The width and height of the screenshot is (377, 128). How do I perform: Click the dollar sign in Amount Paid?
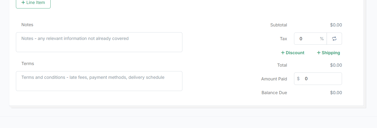point(299,79)
